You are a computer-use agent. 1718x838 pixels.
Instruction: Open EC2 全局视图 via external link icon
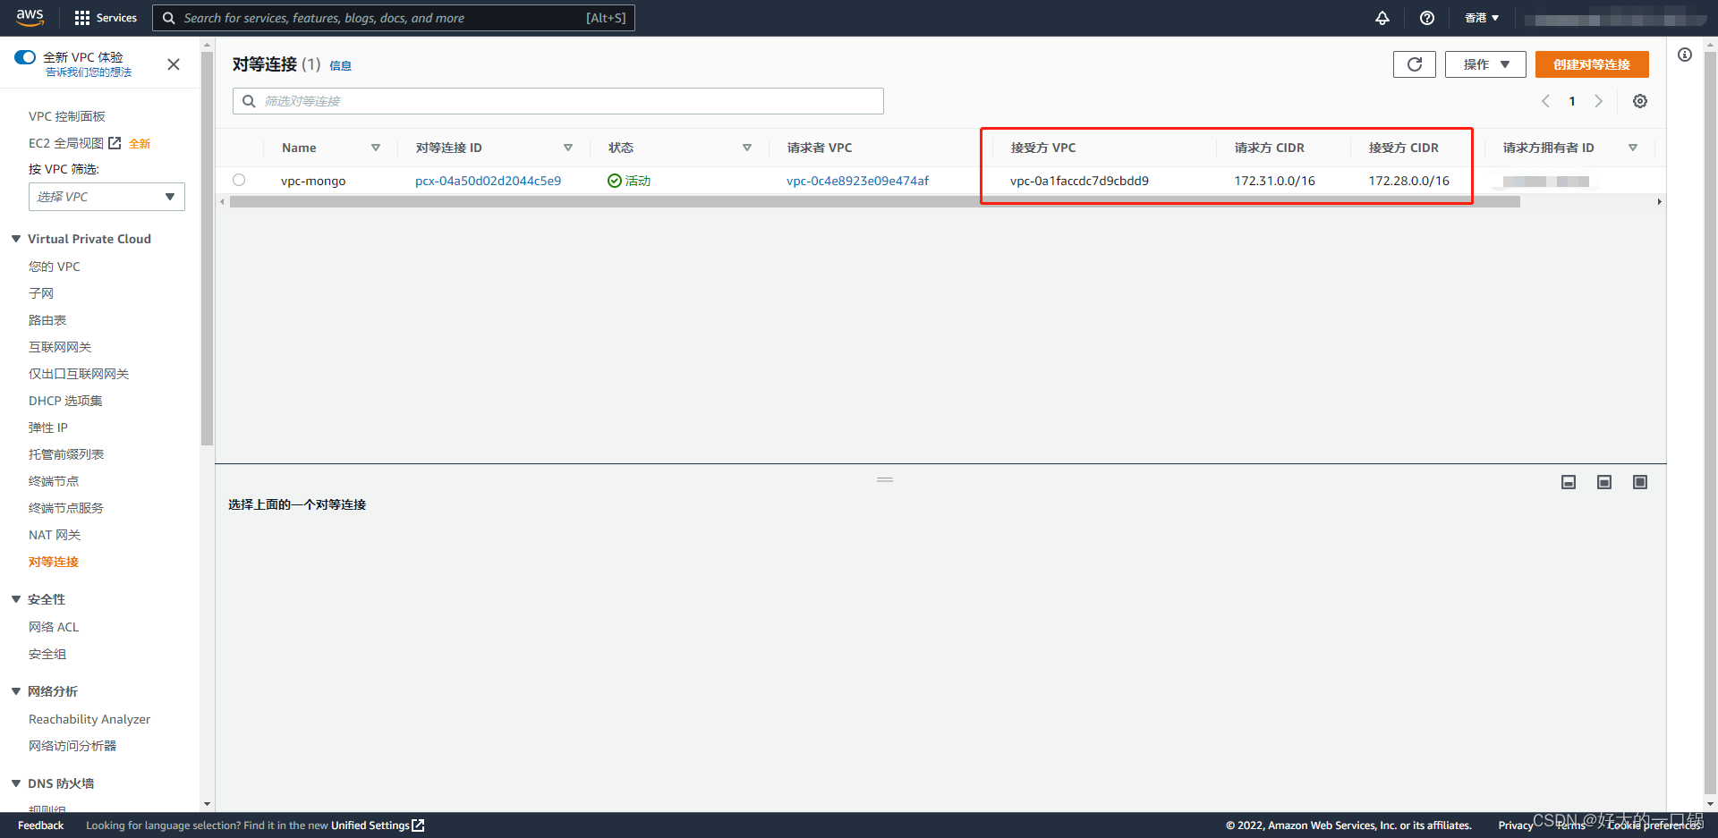point(112,142)
